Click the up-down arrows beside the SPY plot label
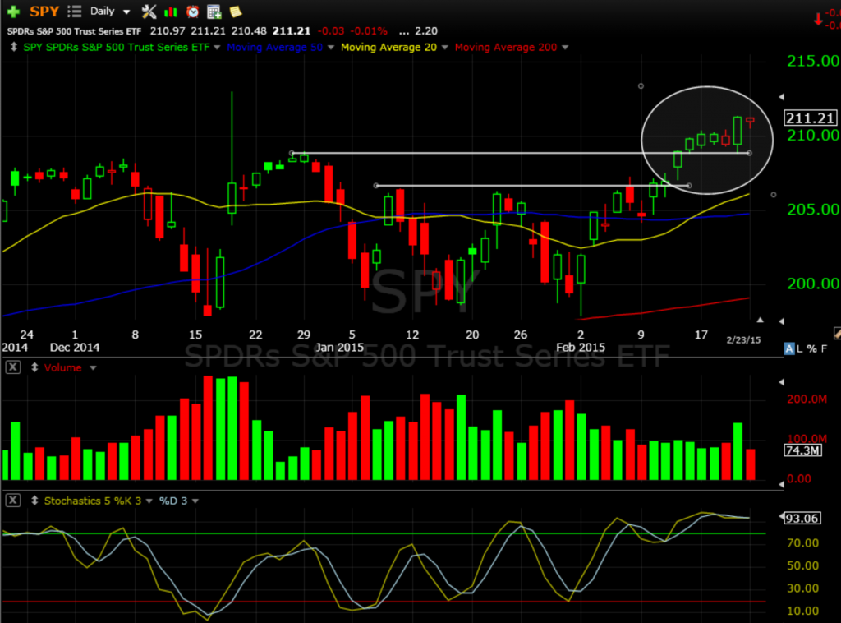The width and height of the screenshot is (841, 623). 14,47
